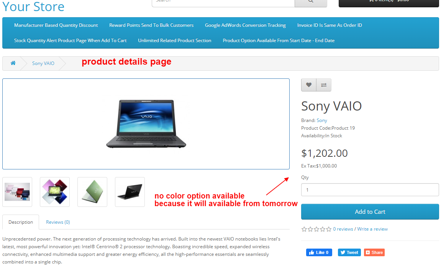Screen dimensions: 441x270
Task: Open Manufacturer Based Quantity Discount menu
Action: coord(56,25)
